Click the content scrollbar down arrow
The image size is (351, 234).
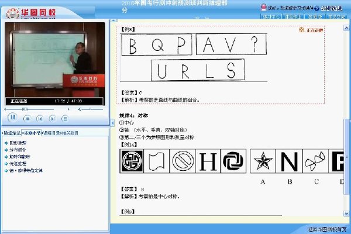click(x=346, y=214)
